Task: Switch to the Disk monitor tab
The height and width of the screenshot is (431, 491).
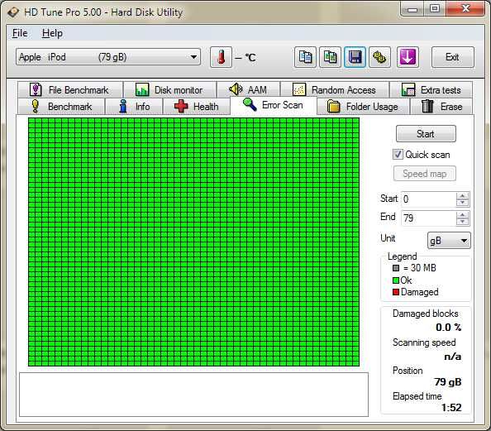Action: (169, 90)
